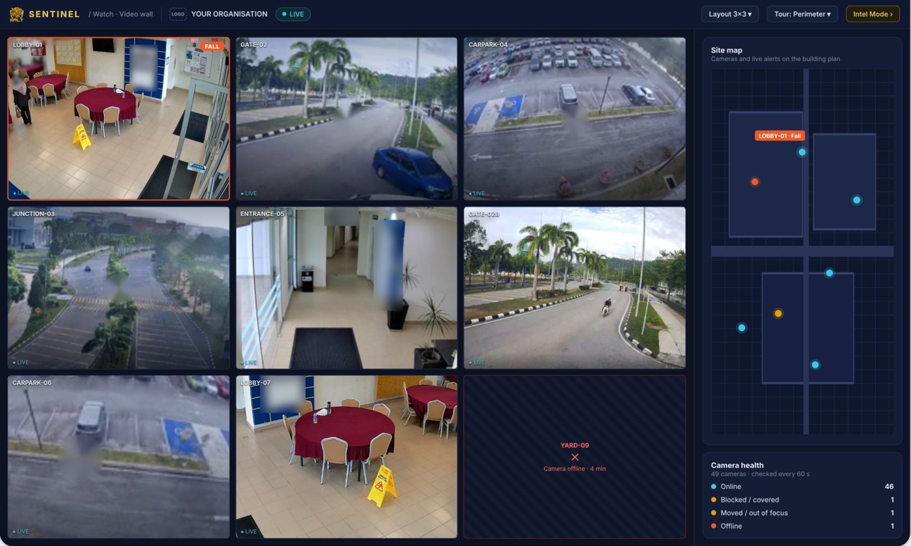The height and width of the screenshot is (546, 911).
Task: Click 'Camera offline · 4 min' text
Action: tap(575, 469)
